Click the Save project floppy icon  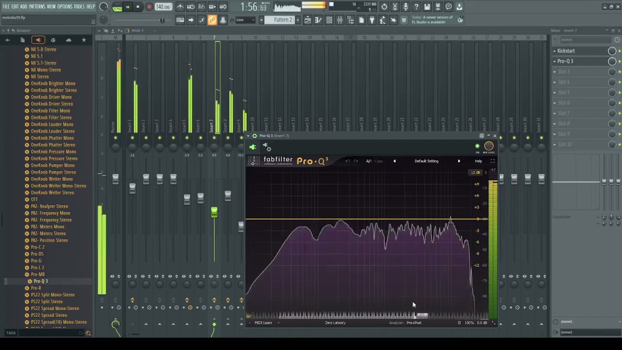427,7
